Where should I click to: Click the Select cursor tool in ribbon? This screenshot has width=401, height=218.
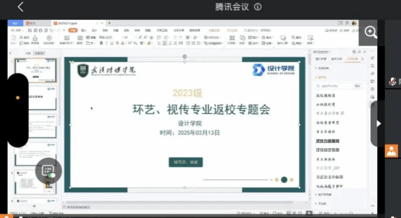click(x=311, y=38)
